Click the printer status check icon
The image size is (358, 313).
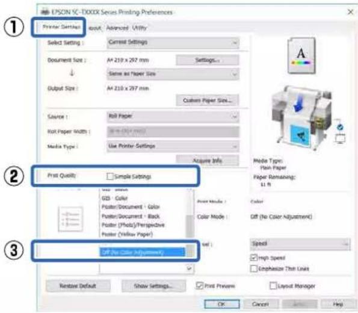[340, 127]
